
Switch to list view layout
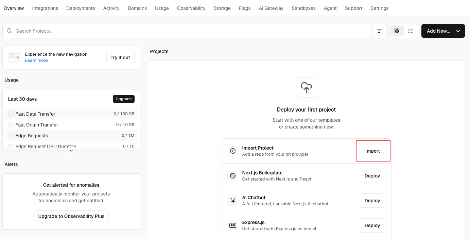point(411,31)
